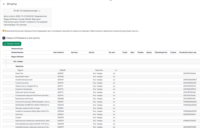The width and height of the screenshot is (200, 128).
Task: Select the Sigaret row
Action: click(20, 70)
